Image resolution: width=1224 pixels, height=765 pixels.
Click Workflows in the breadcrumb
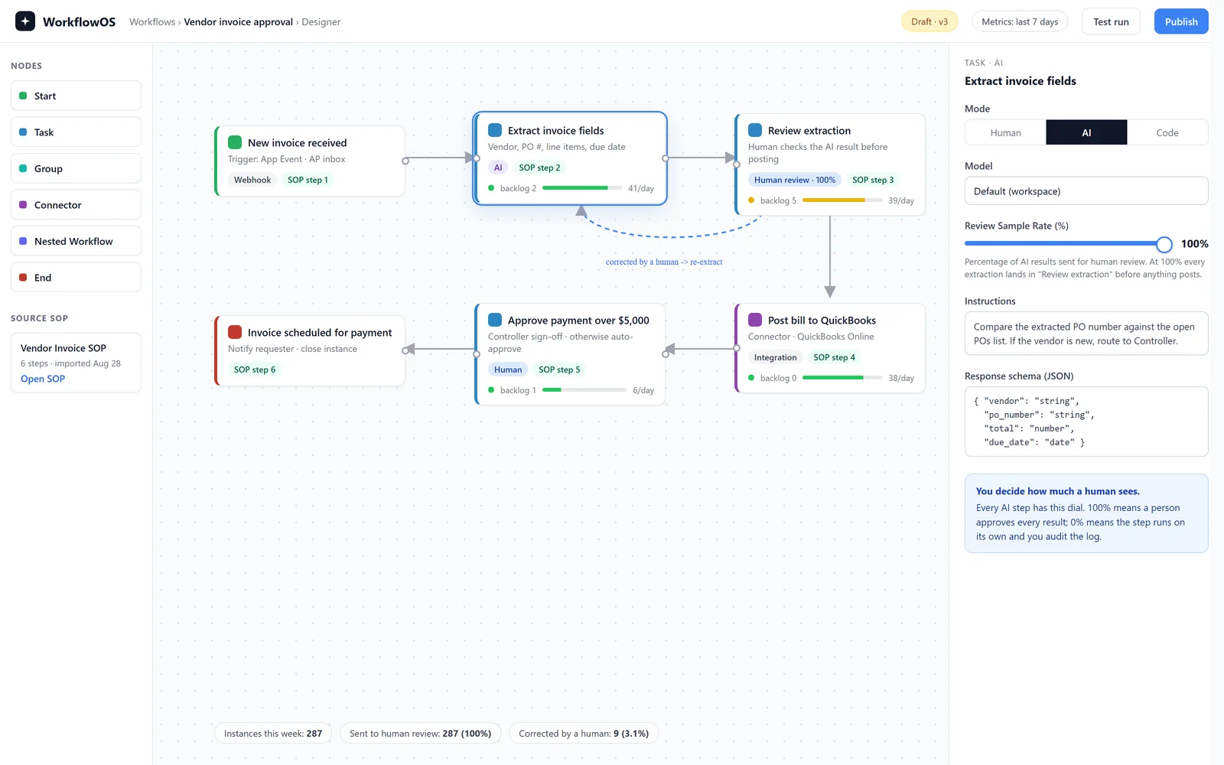152,22
